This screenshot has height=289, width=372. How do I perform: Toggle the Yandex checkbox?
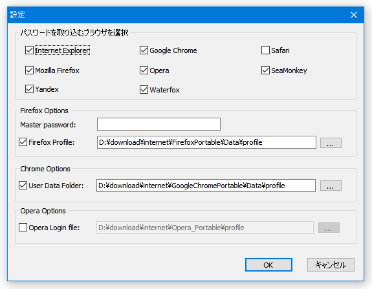(x=29, y=89)
